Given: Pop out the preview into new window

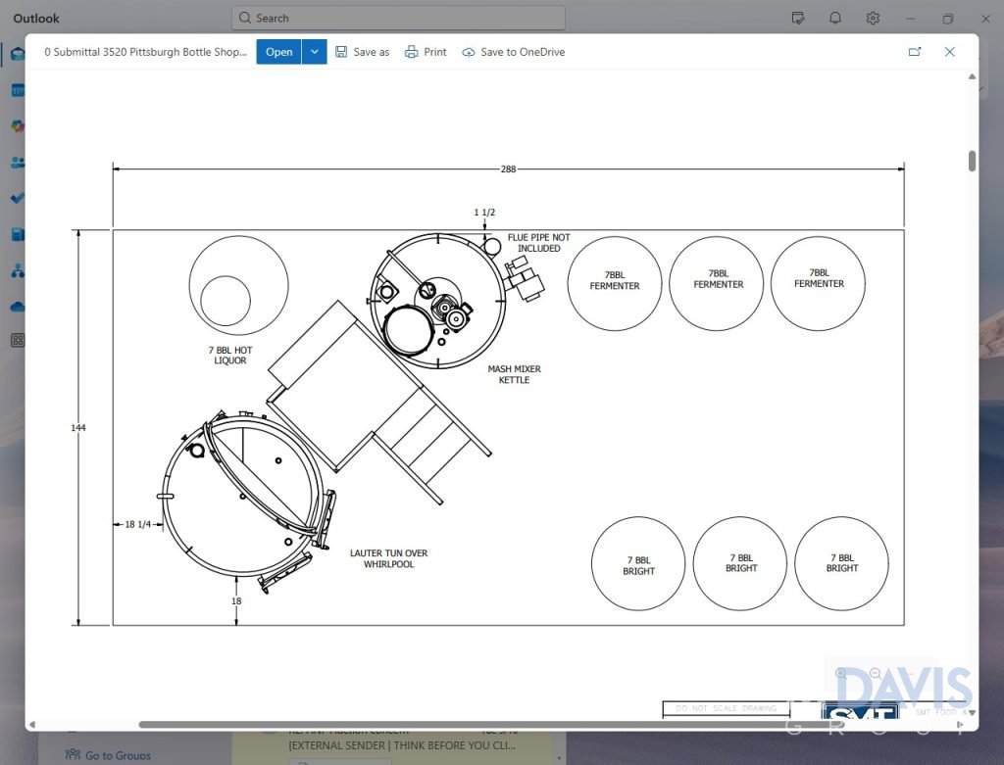Looking at the screenshot, I should coord(915,52).
